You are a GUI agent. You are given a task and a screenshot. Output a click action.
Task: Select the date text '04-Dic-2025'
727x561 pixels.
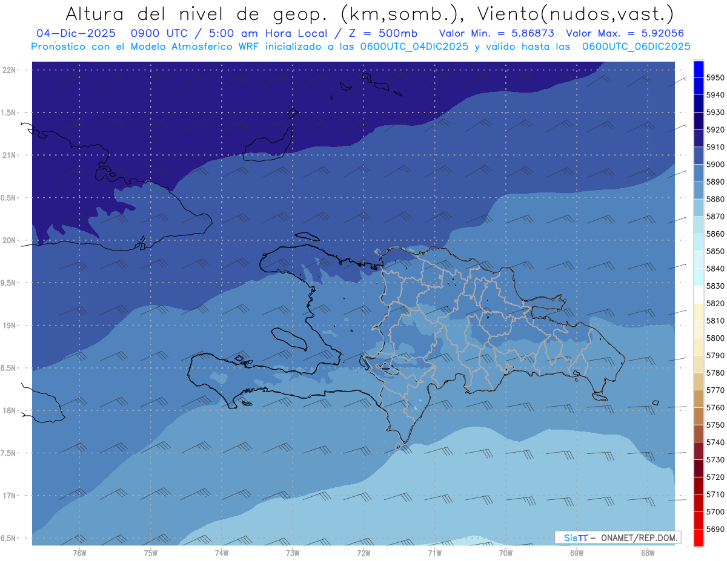click(x=76, y=33)
